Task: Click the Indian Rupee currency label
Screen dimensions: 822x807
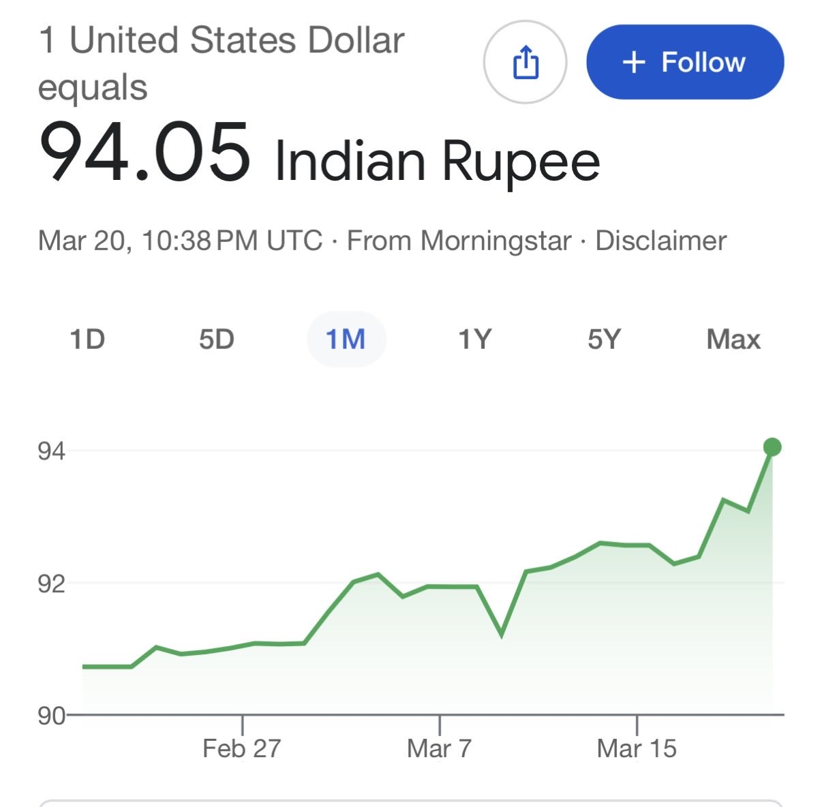Action: click(x=436, y=161)
